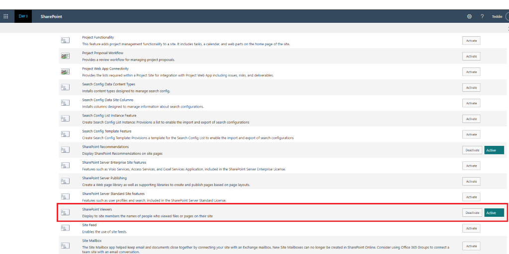Click the SharePoint Recommendations feature icon
The image size is (509, 254).
[65, 150]
